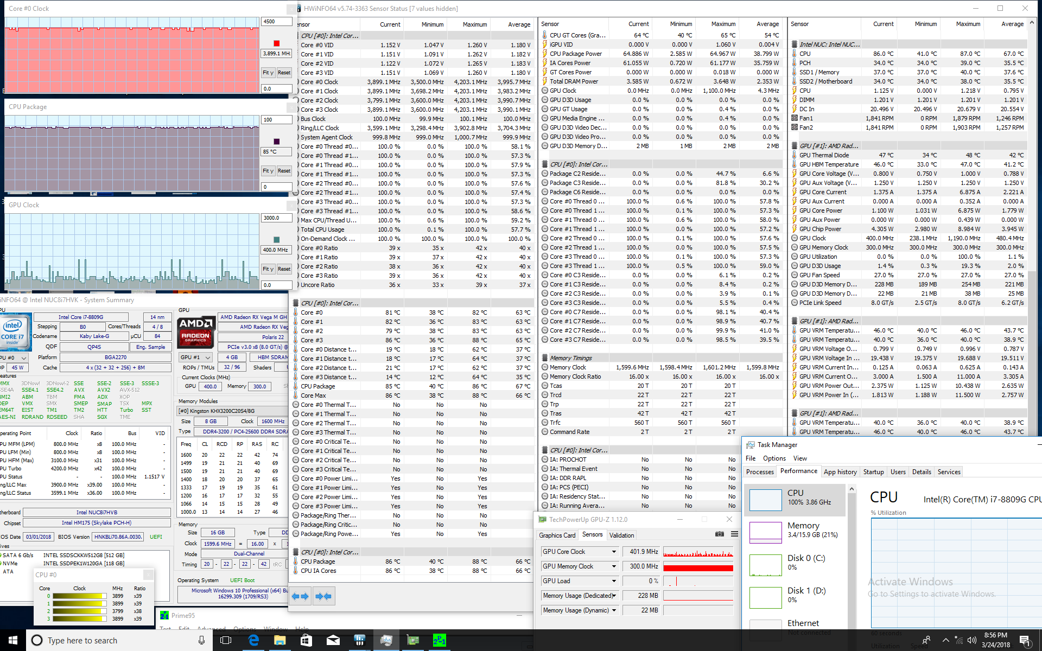Show hidden system tray icons

[945, 640]
